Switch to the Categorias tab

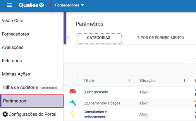tap(99, 38)
